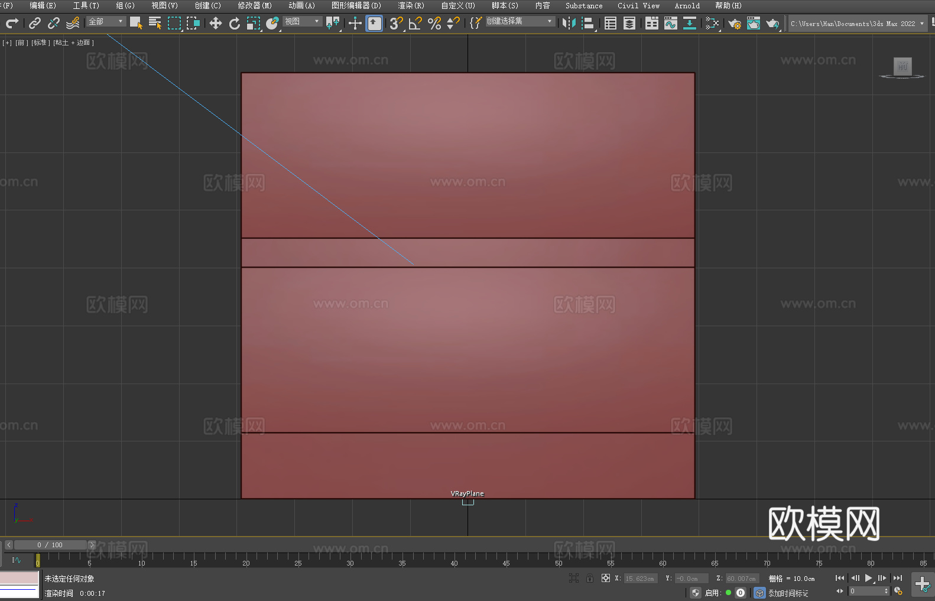
Task: Open the project path dropdown
Action: (x=858, y=24)
